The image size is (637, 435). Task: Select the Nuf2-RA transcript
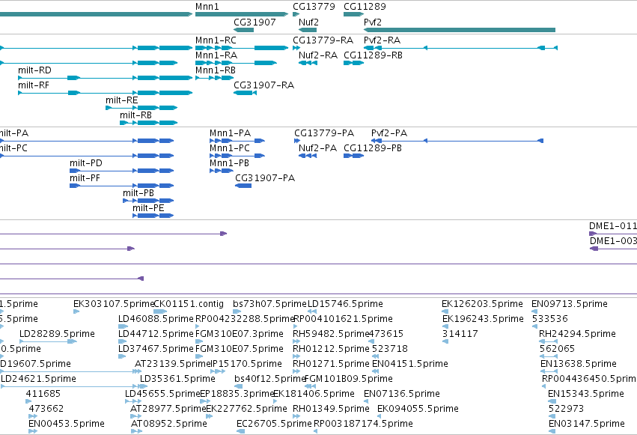coord(308,63)
